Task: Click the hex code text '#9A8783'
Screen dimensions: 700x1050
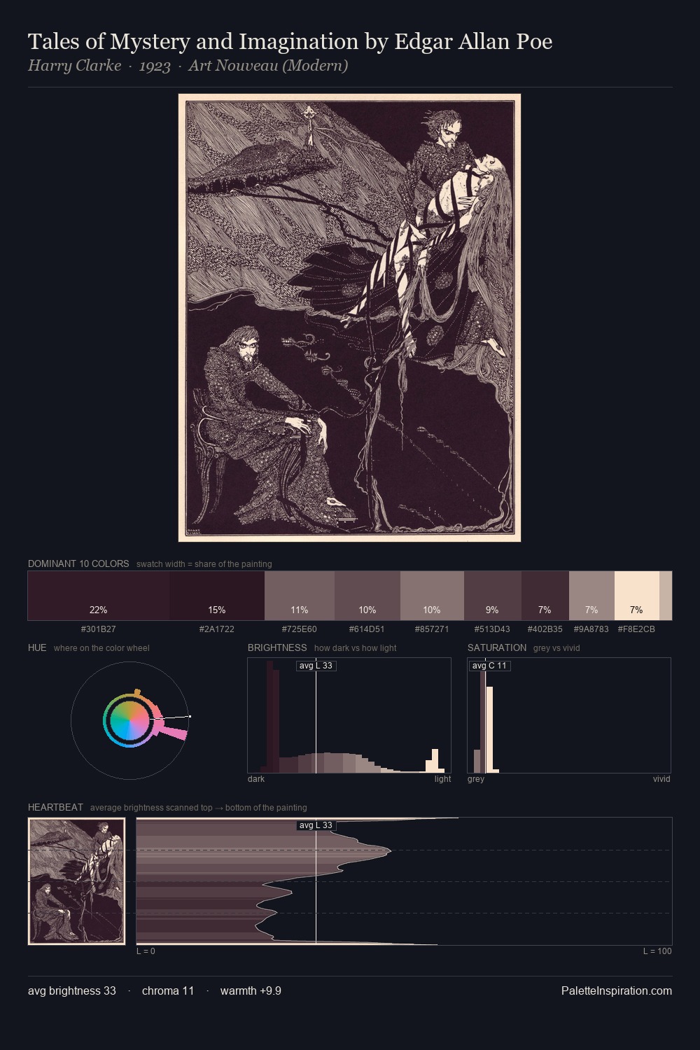Action: pyautogui.click(x=591, y=629)
